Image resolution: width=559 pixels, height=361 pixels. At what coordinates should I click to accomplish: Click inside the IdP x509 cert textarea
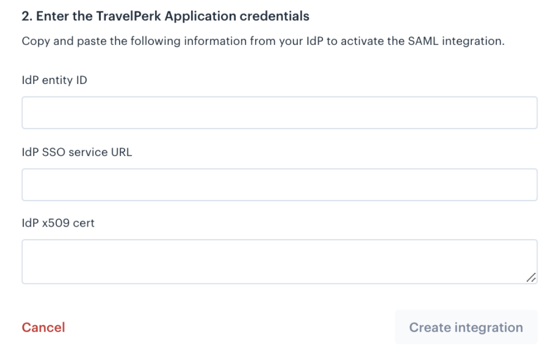(x=279, y=262)
